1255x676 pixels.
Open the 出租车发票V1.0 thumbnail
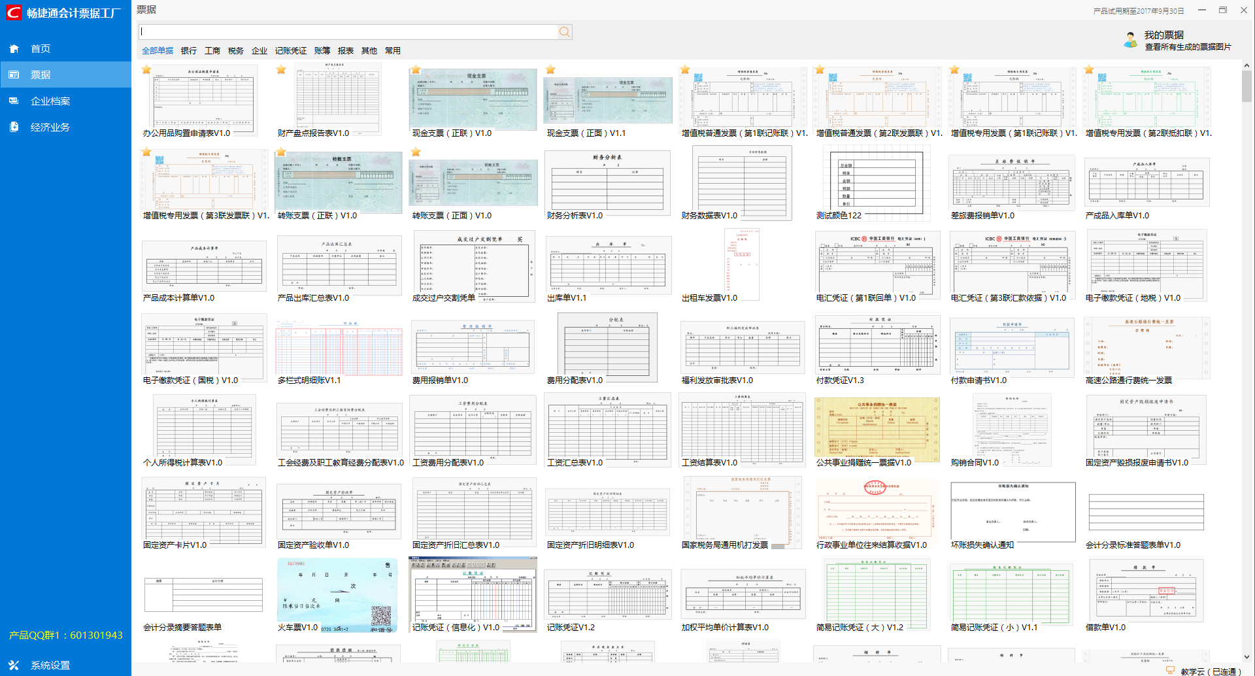[x=742, y=265]
